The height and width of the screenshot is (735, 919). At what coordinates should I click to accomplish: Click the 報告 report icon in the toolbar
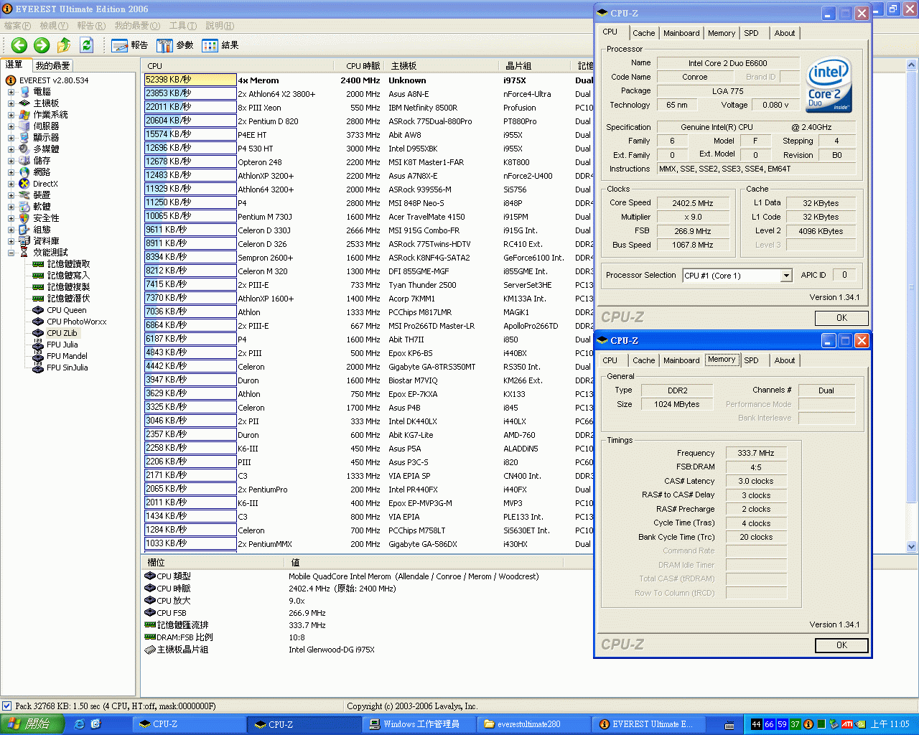tap(120, 45)
